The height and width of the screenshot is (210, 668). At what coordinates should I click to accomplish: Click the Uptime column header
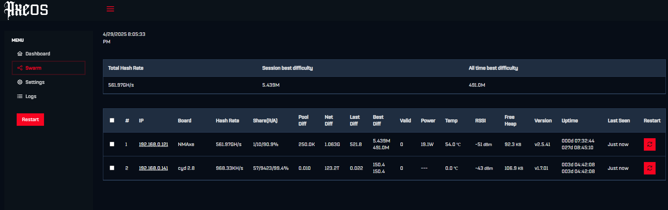(x=570, y=121)
